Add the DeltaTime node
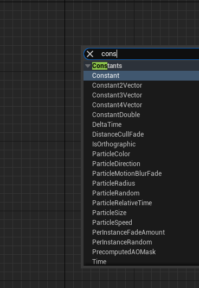The height and width of the screenshot is (288, 199). (141, 125)
